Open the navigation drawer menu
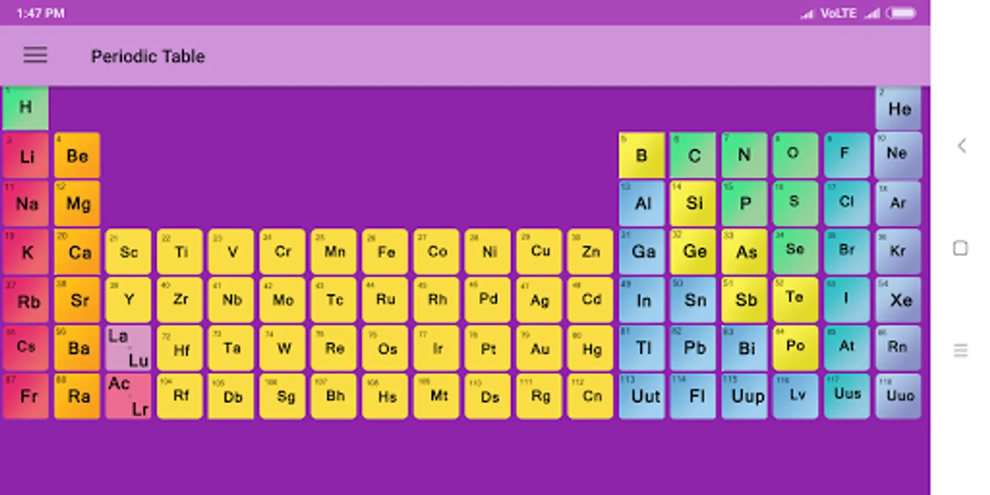Image resolution: width=990 pixels, height=495 pixels. pos(35,56)
